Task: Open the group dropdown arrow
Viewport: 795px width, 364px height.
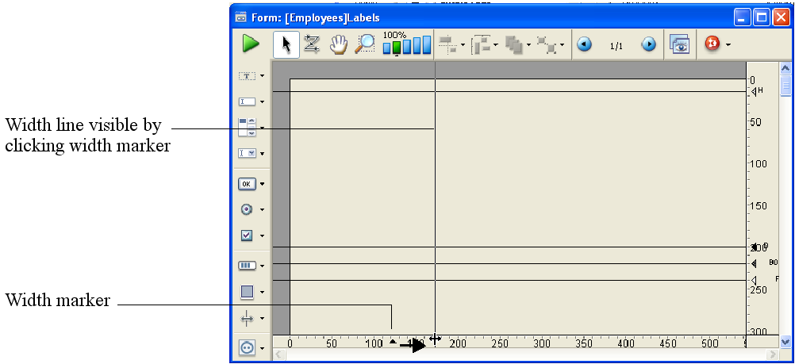Action: (x=563, y=45)
